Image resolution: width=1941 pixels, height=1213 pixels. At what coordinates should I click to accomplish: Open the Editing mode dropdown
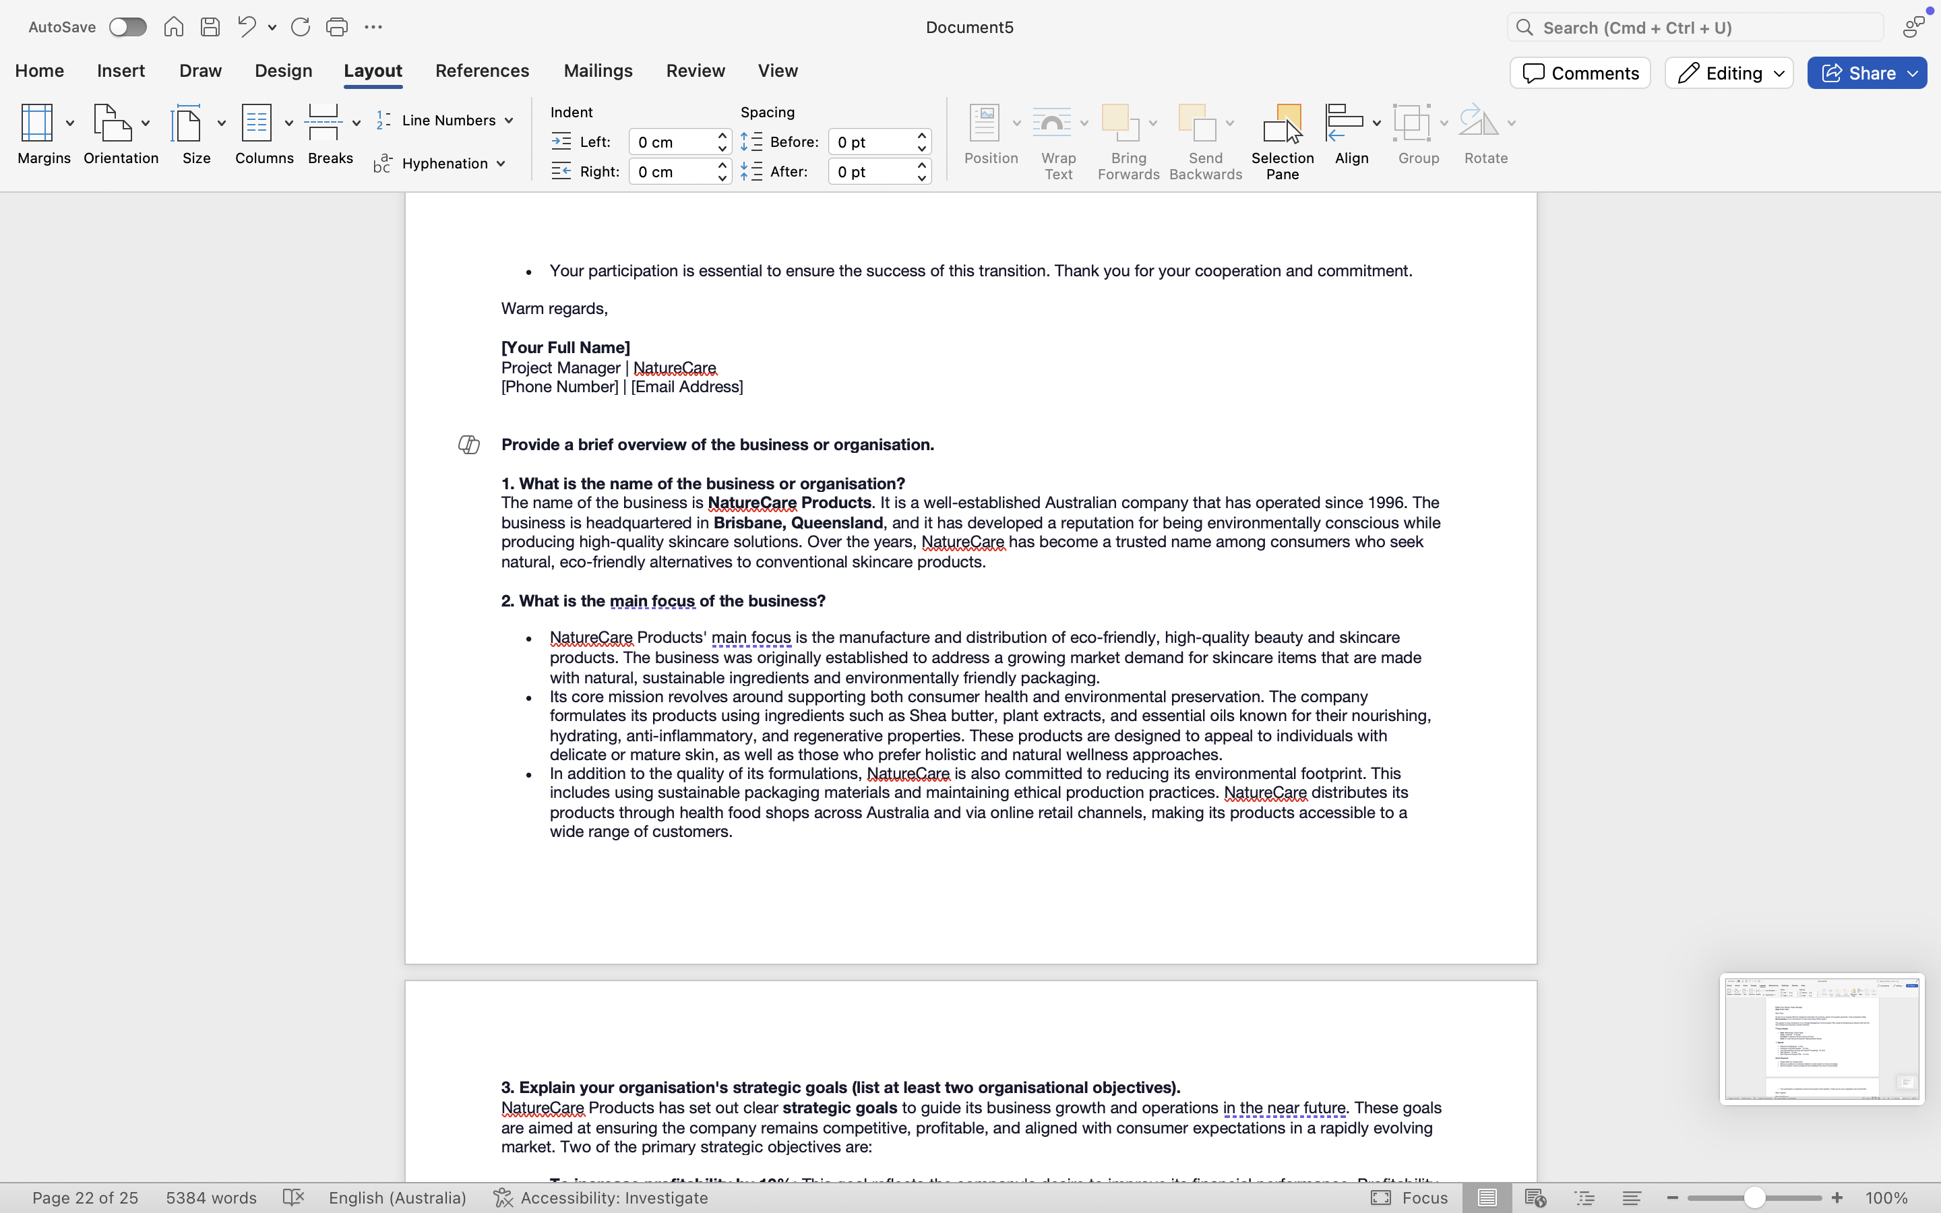point(1729,73)
